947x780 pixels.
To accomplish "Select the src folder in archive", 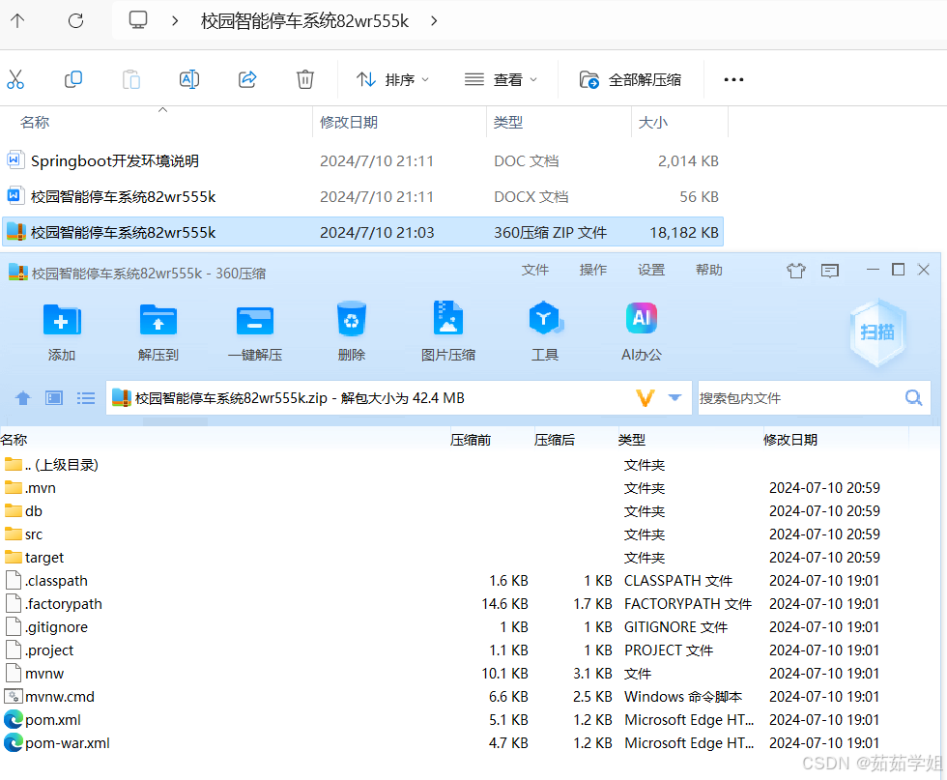I will 23,534.
